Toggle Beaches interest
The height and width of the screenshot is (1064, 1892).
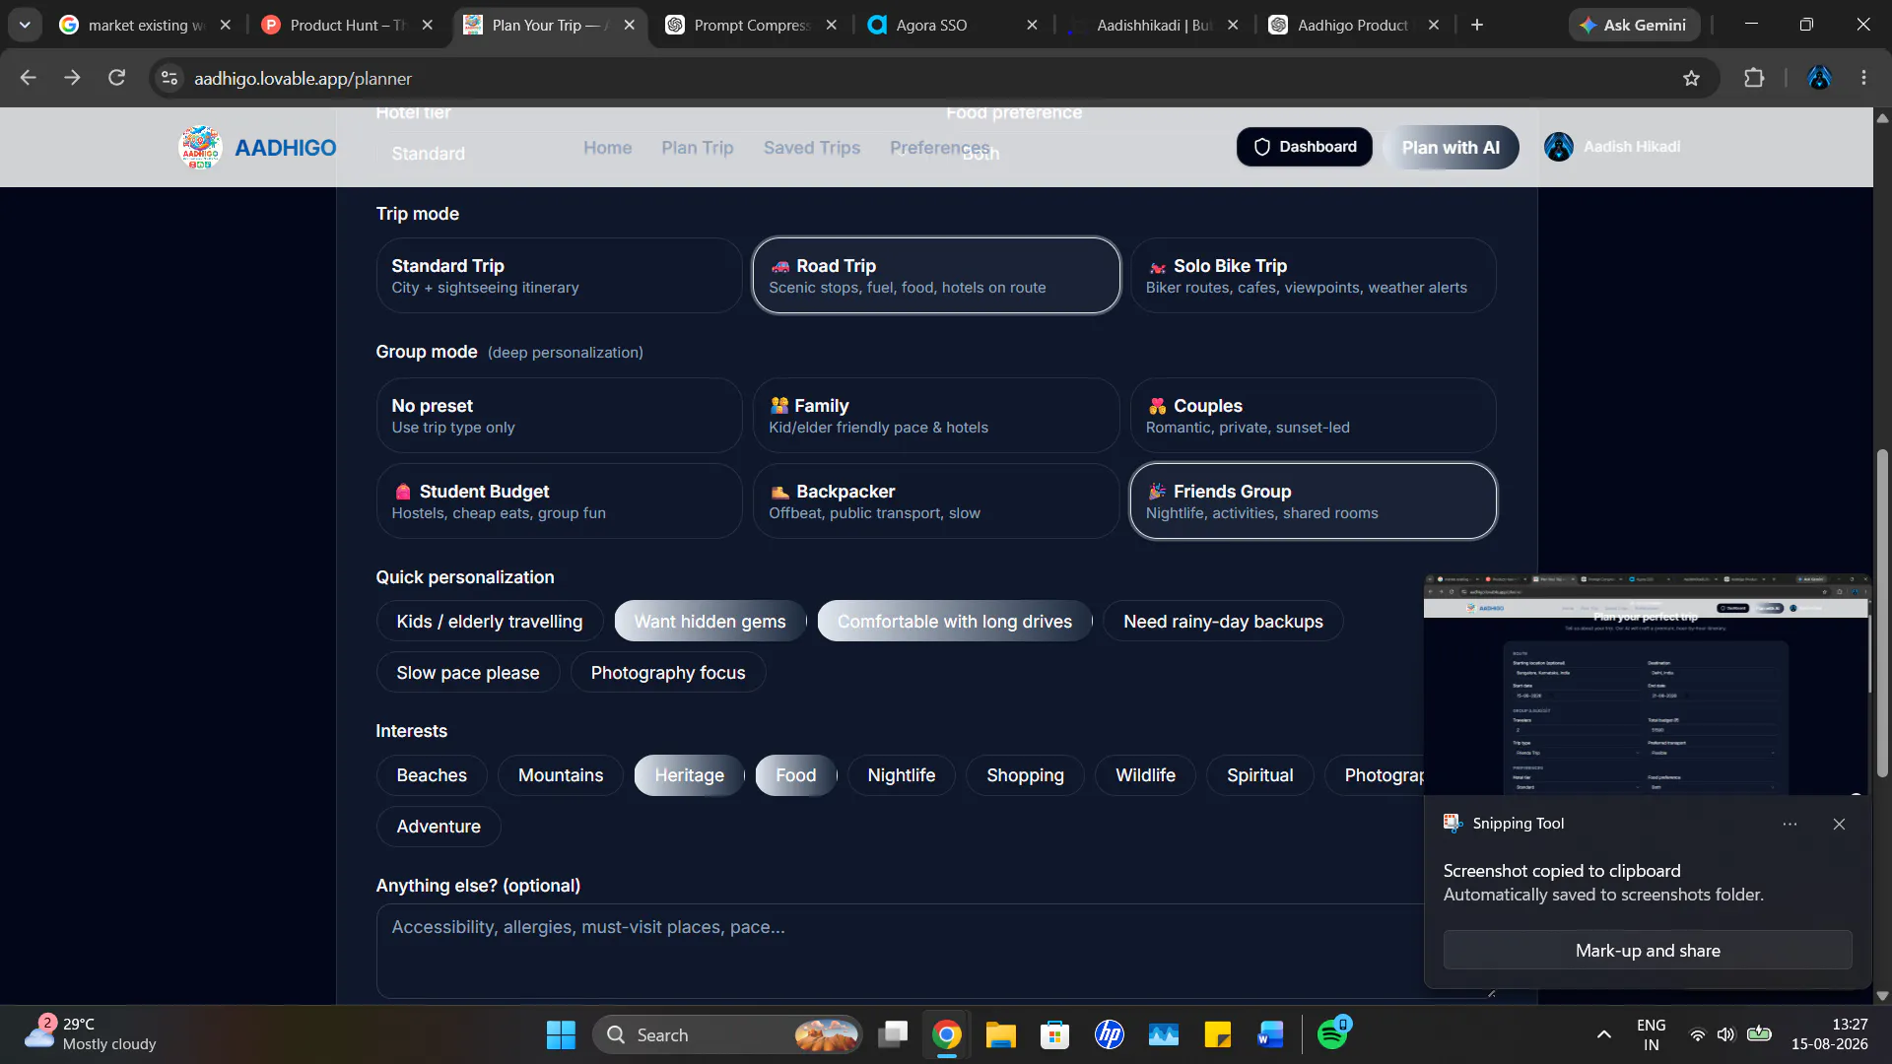point(432,775)
